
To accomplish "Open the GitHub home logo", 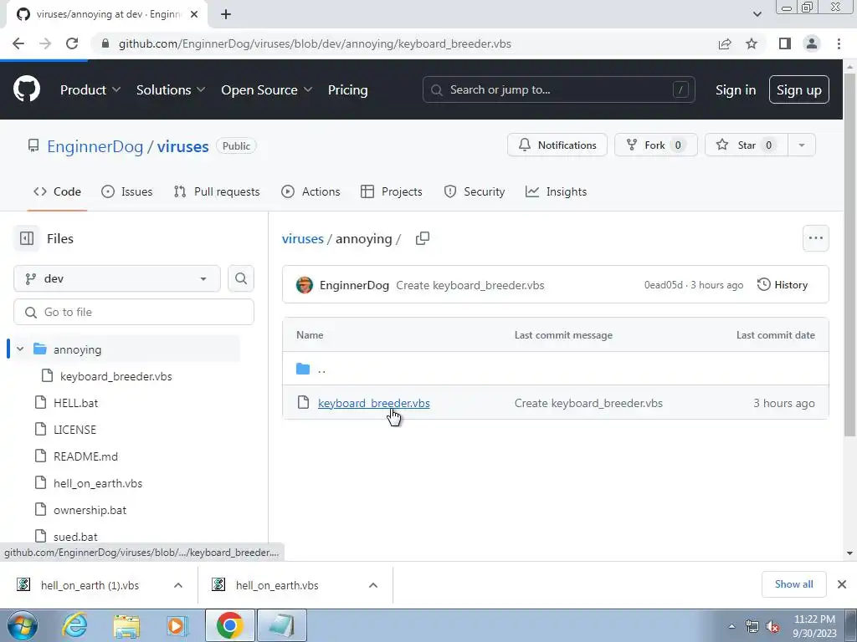I will tap(26, 89).
